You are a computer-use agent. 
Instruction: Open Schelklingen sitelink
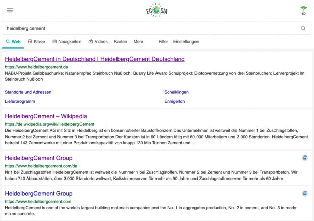coord(176,92)
